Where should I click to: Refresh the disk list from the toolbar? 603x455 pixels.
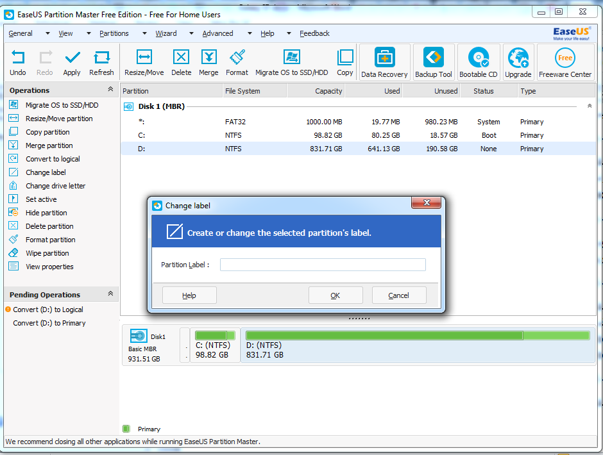click(101, 63)
